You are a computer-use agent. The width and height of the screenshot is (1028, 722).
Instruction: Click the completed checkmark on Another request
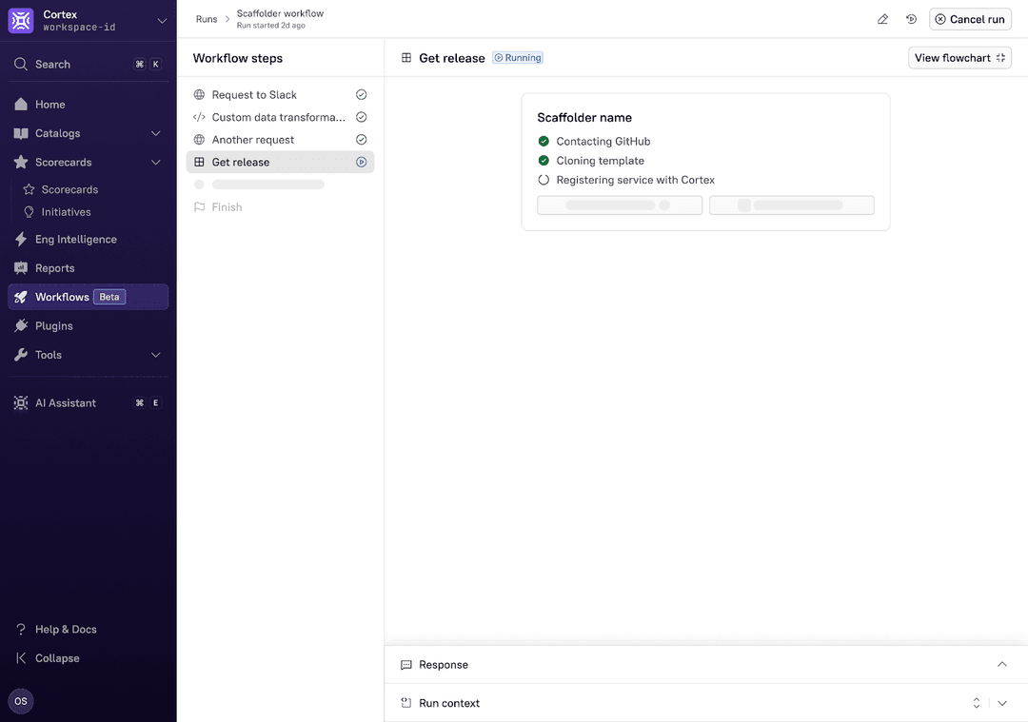(361, 139)
